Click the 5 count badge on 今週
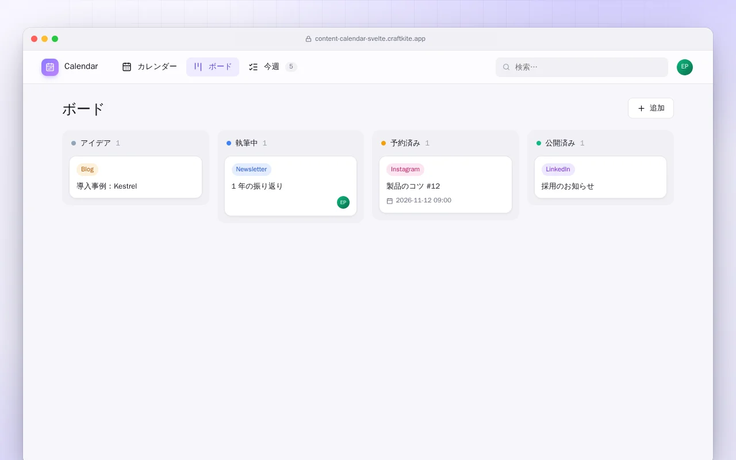Screen dimensions: 736x460 291,67
